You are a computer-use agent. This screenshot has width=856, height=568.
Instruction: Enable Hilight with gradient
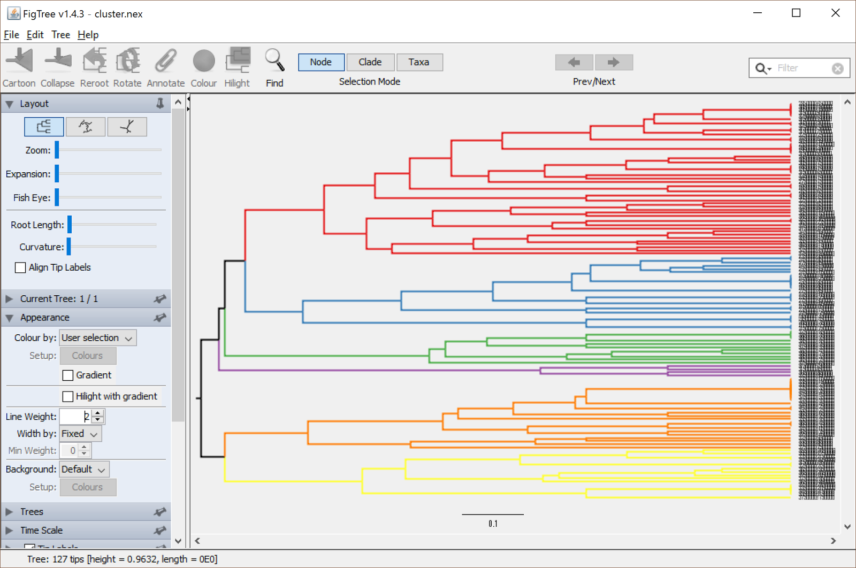point(68,396)
